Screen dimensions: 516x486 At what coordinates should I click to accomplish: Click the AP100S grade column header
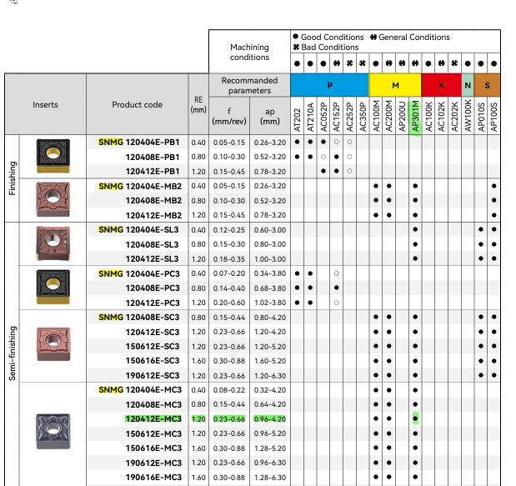coord(493,117)
